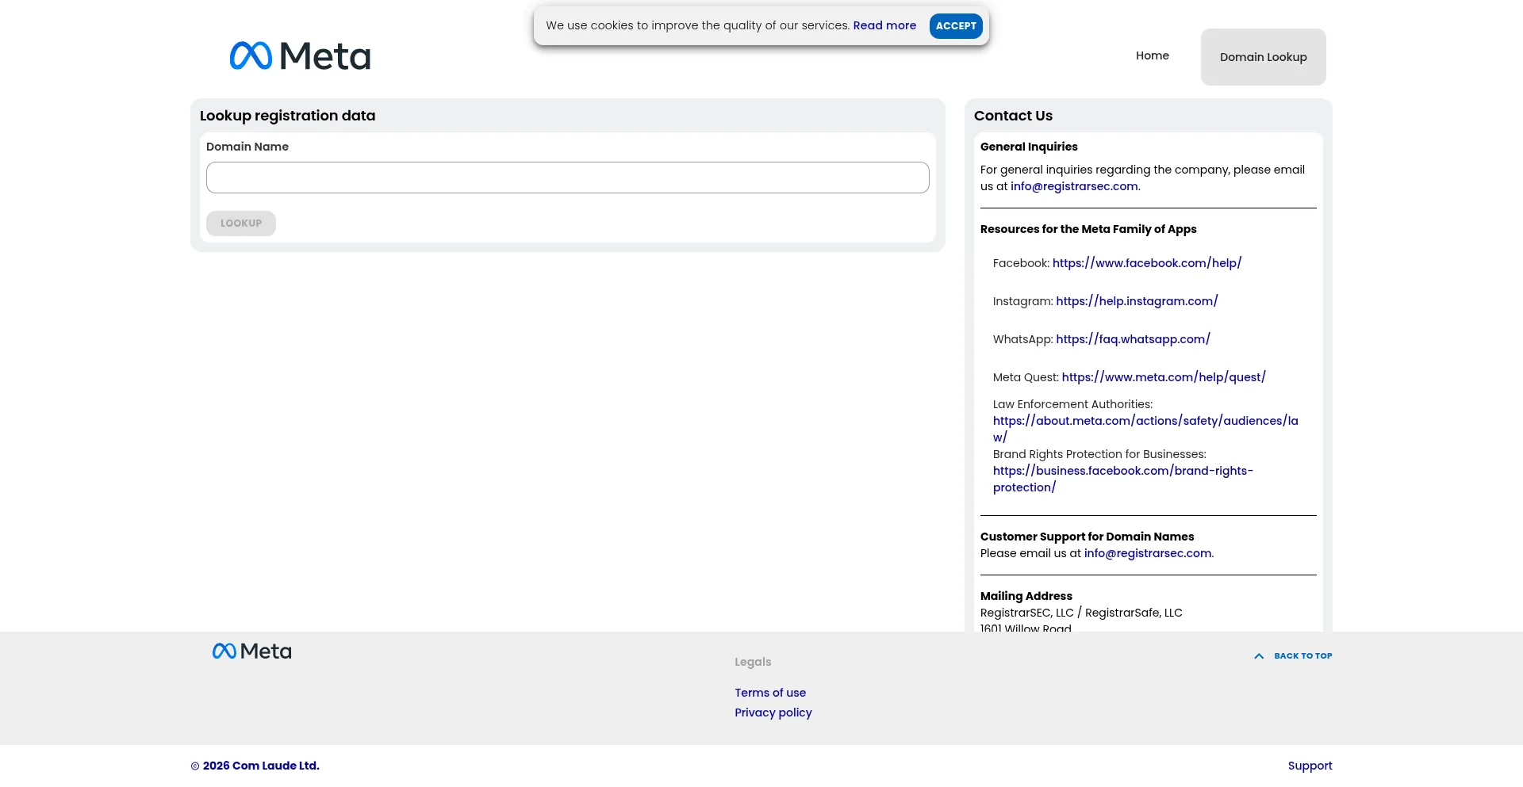Image resolution: width=1523 pixels, height=787 pixels.
Task: Open the Support link in the footer
Action: pyautogui.click(x=1310, y=766)
